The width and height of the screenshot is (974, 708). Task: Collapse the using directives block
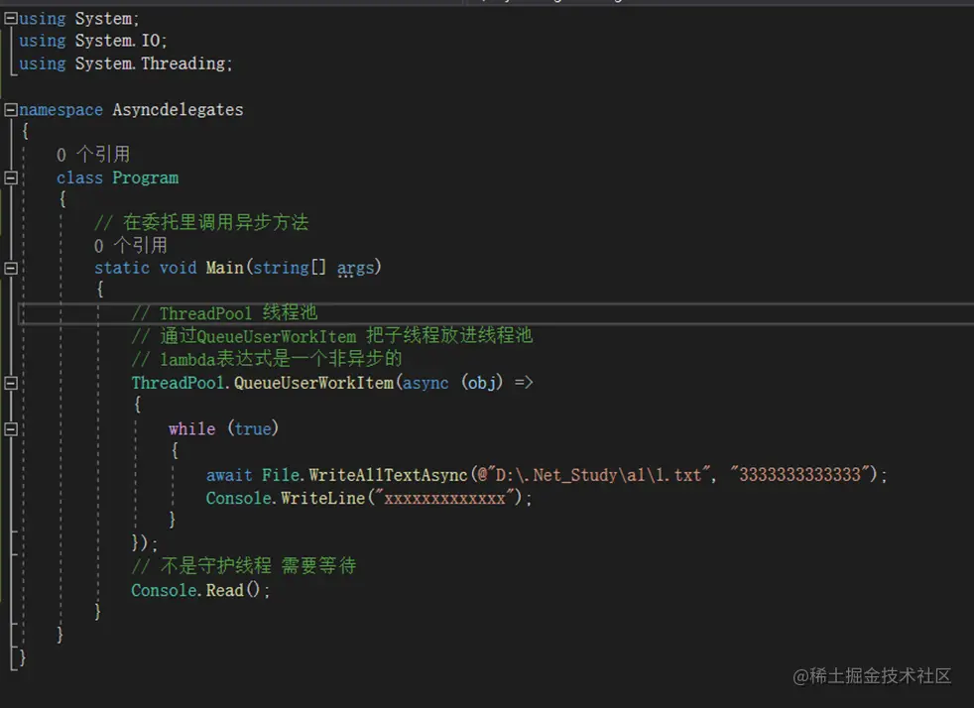coord(11,19)
